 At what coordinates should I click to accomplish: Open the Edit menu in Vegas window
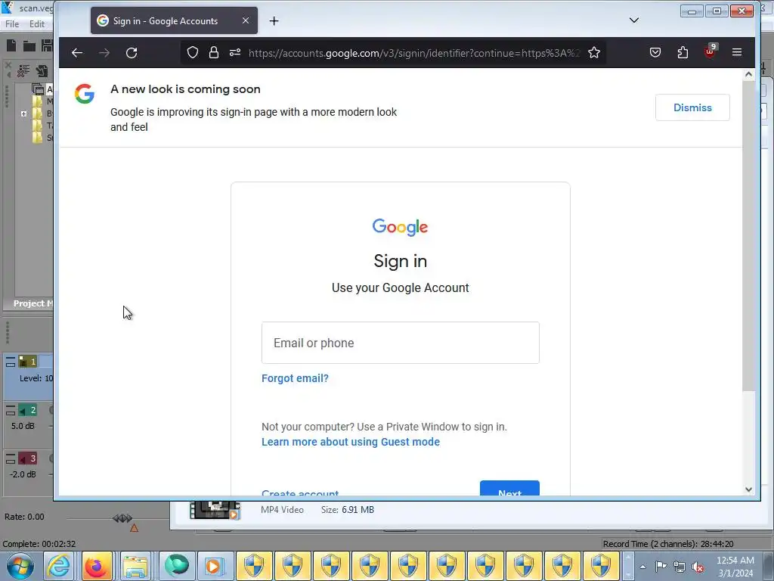coord(37,23)
